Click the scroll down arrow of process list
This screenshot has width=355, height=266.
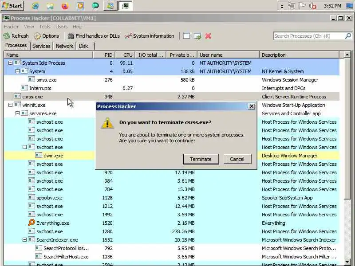coord(347,262)
